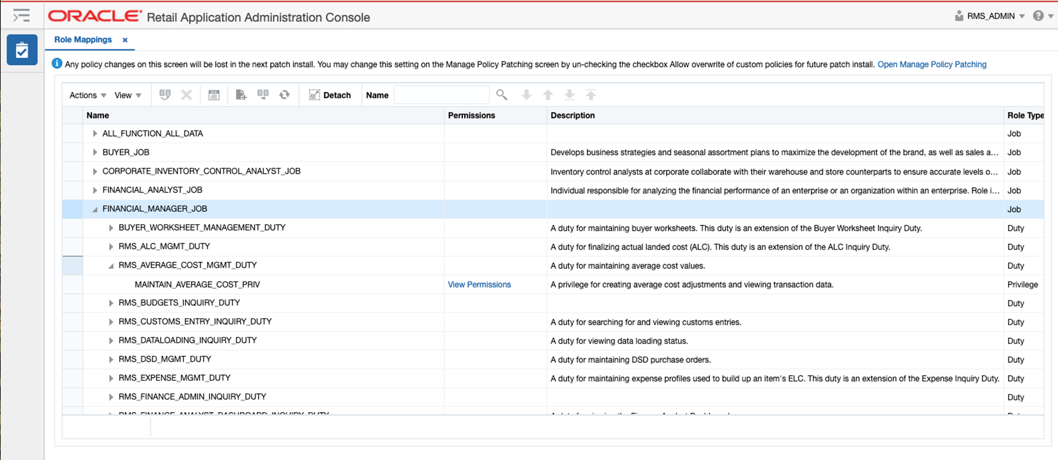
Task: Open the RMS_ADMIN user dropdown
Action: tap(991, 16)
